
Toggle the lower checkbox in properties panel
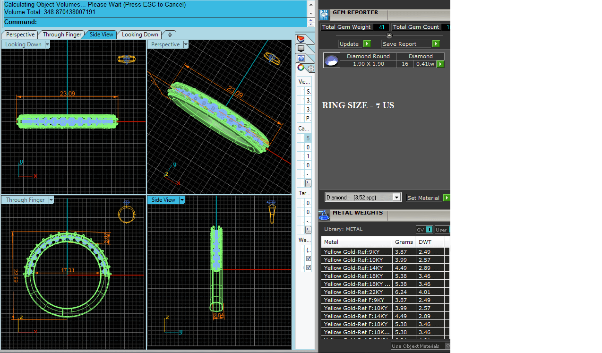click(x=309, y=267)
